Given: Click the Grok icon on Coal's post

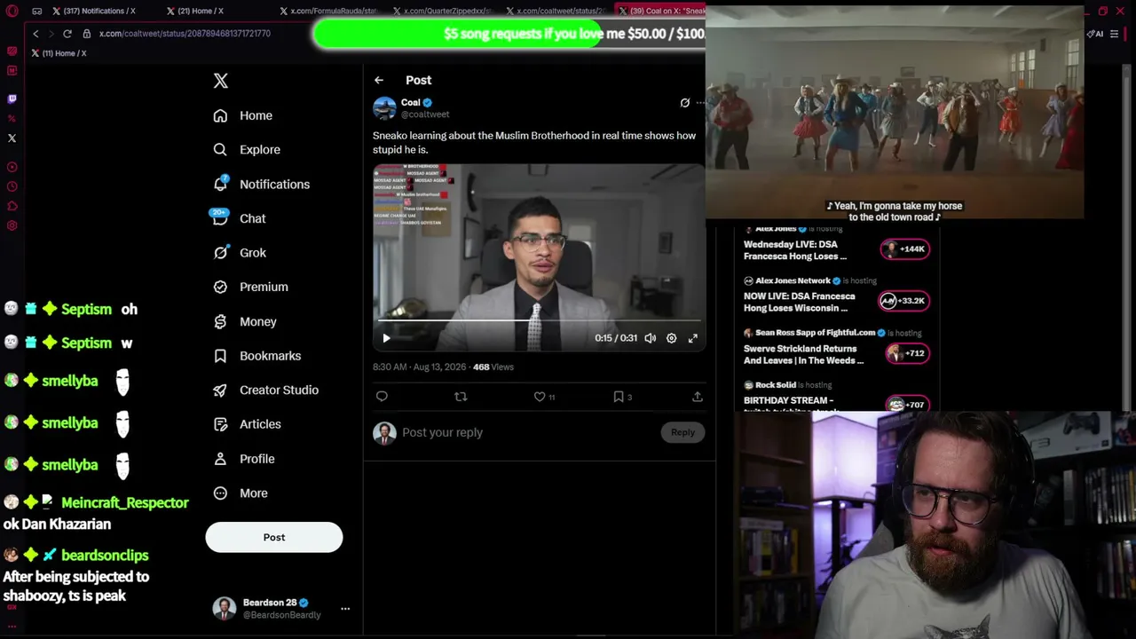Looking at the screenshot, I should pyautogui.click(x=685, y=103).
